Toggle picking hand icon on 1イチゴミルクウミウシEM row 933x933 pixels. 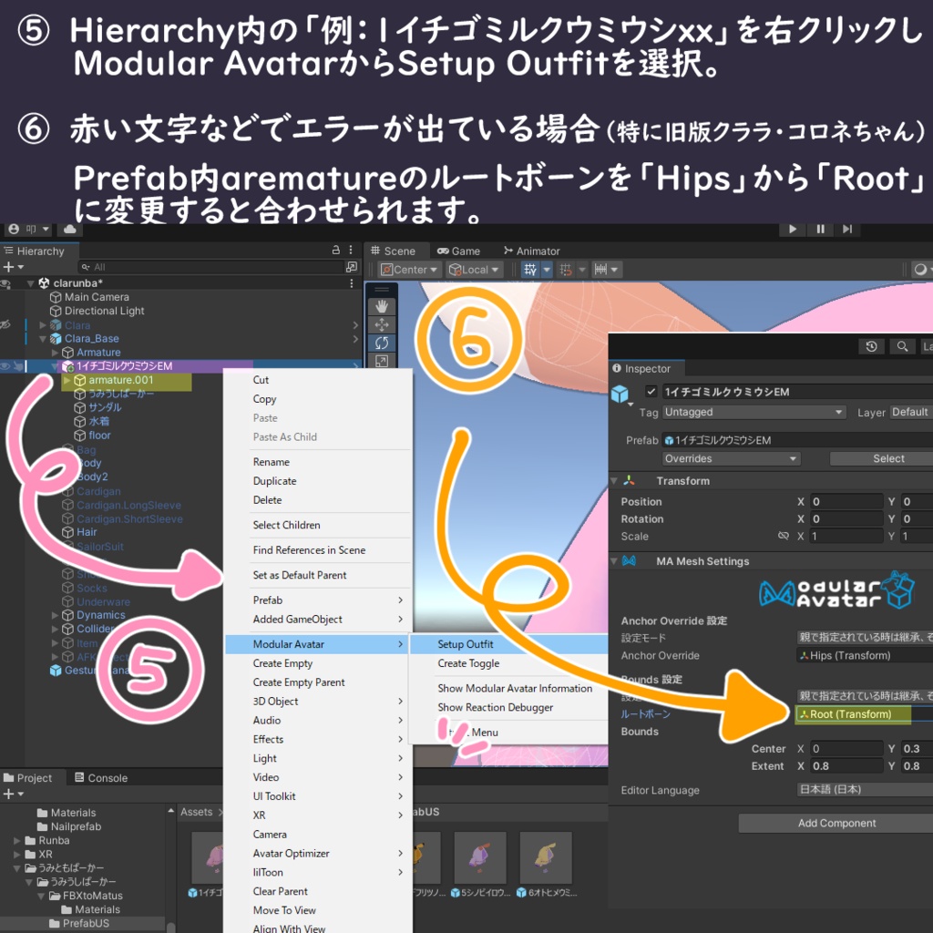(x=18, y=366)
